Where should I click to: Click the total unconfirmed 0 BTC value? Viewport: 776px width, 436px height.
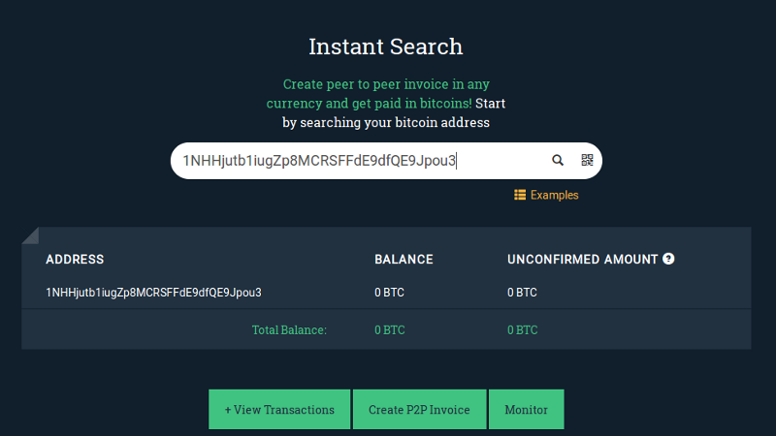coord(523,330)
